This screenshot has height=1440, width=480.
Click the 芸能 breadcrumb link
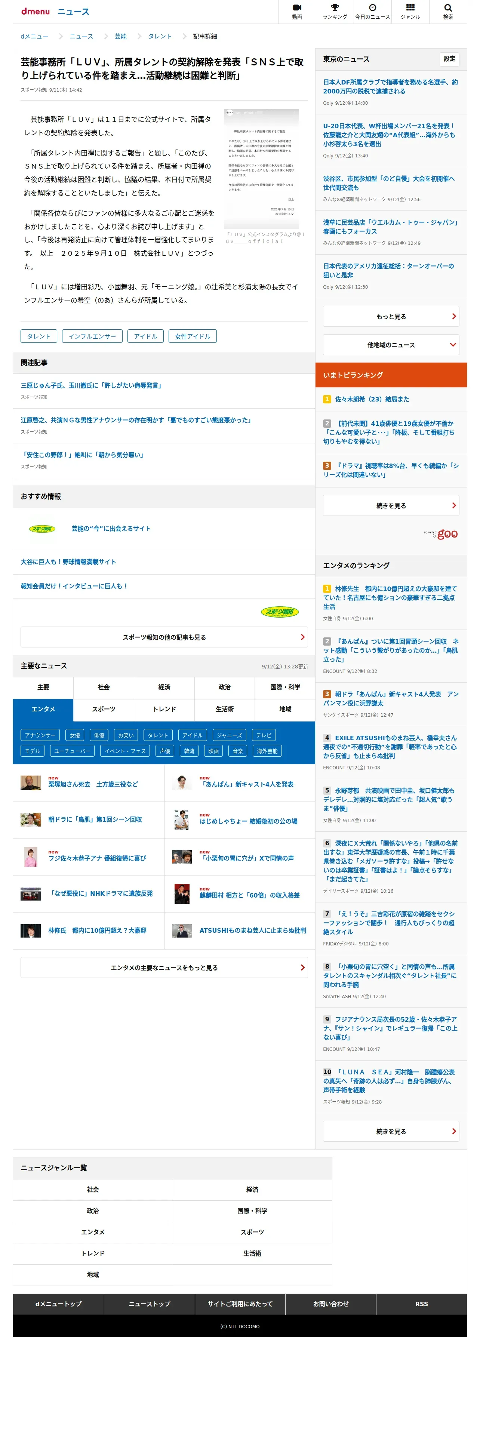121,36
